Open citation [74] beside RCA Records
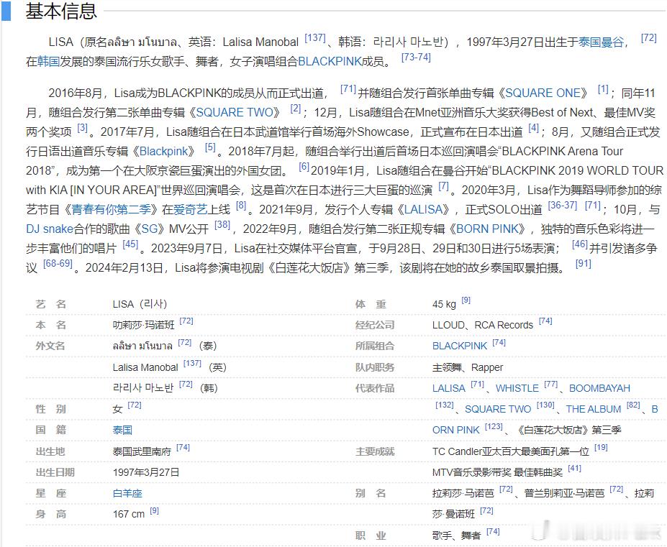This screenshot has height=547, width=667. [x=545, y=321]
